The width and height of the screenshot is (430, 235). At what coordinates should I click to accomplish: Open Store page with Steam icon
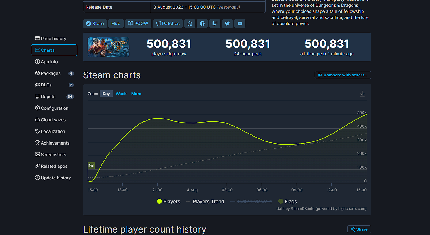[x=95, y=24]
